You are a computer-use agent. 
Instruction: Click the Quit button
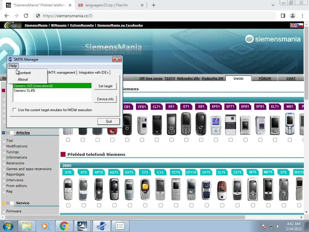(x=109, y=121)
